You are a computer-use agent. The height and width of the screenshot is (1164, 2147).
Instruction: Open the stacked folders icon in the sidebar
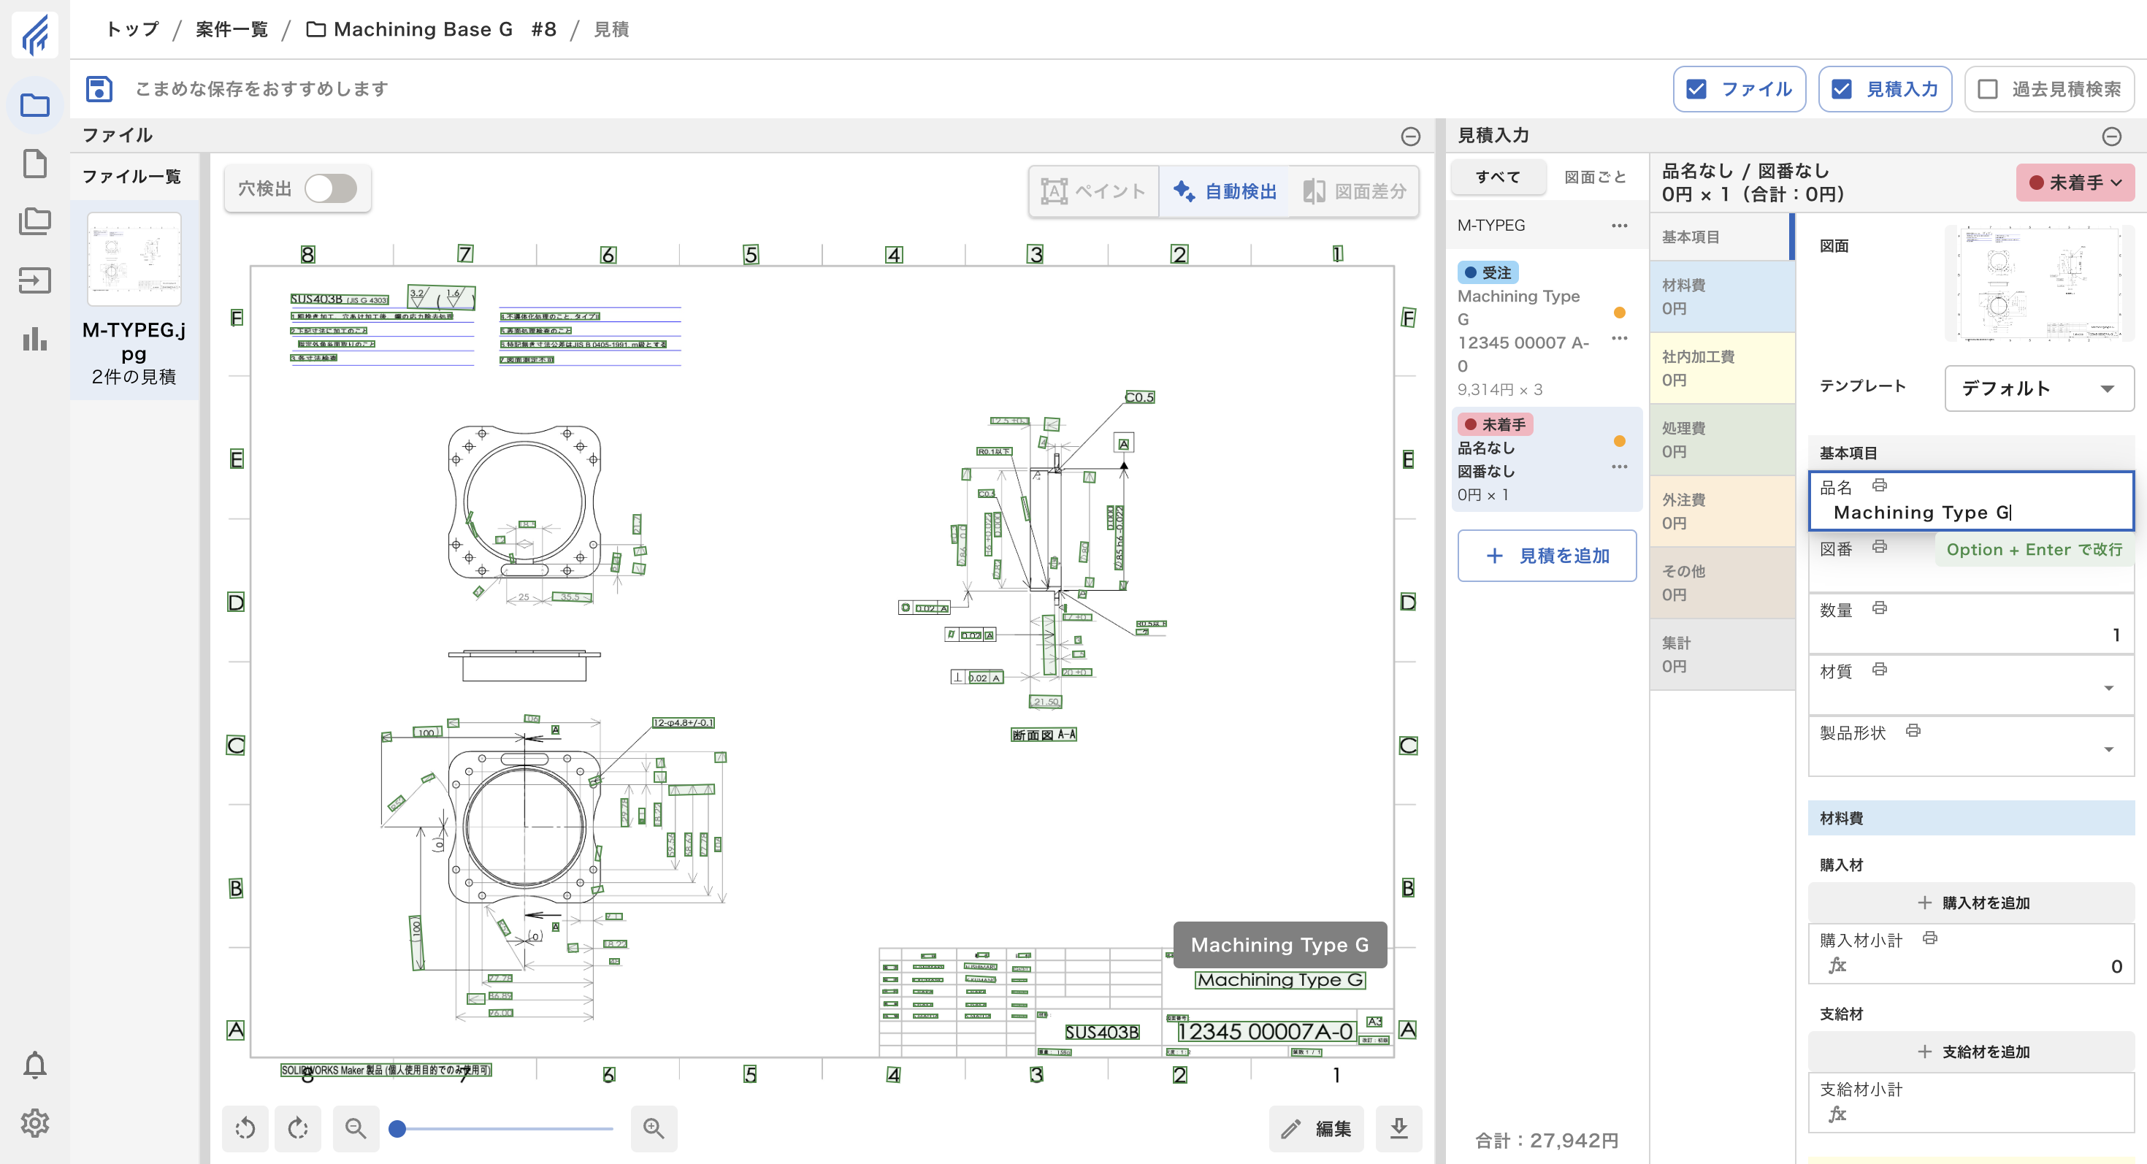[35, 222]
